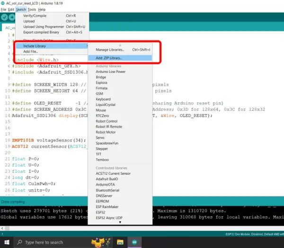284x248 pixels.
Task: Include the Firmata library
Action: 120,88
